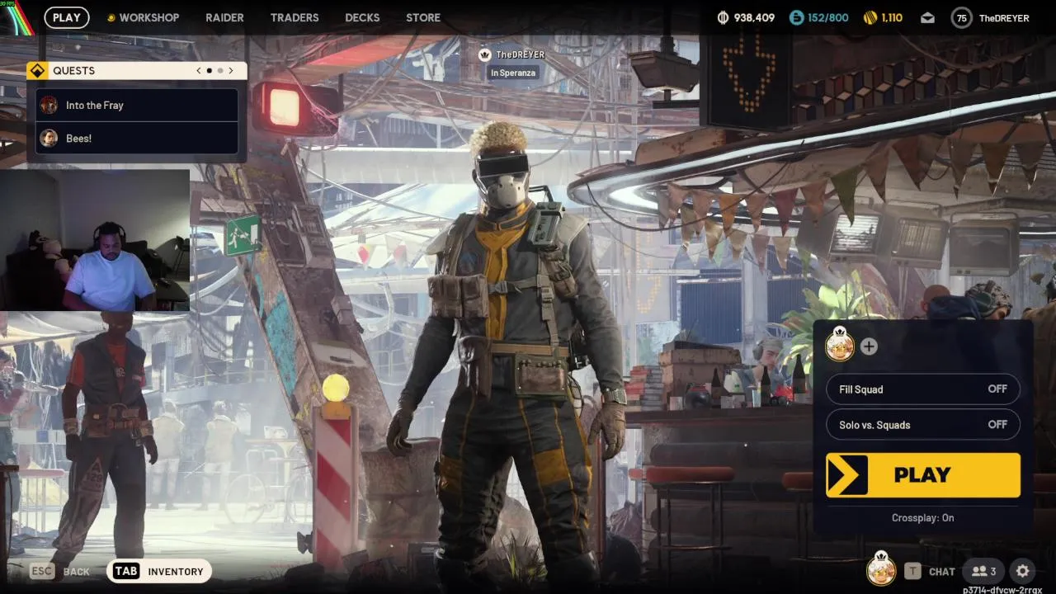Go to the DECKS tab
This screenshot has height=594, width=1056.
click(x=362, y=17)
